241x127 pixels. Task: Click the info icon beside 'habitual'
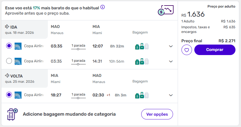103,7
